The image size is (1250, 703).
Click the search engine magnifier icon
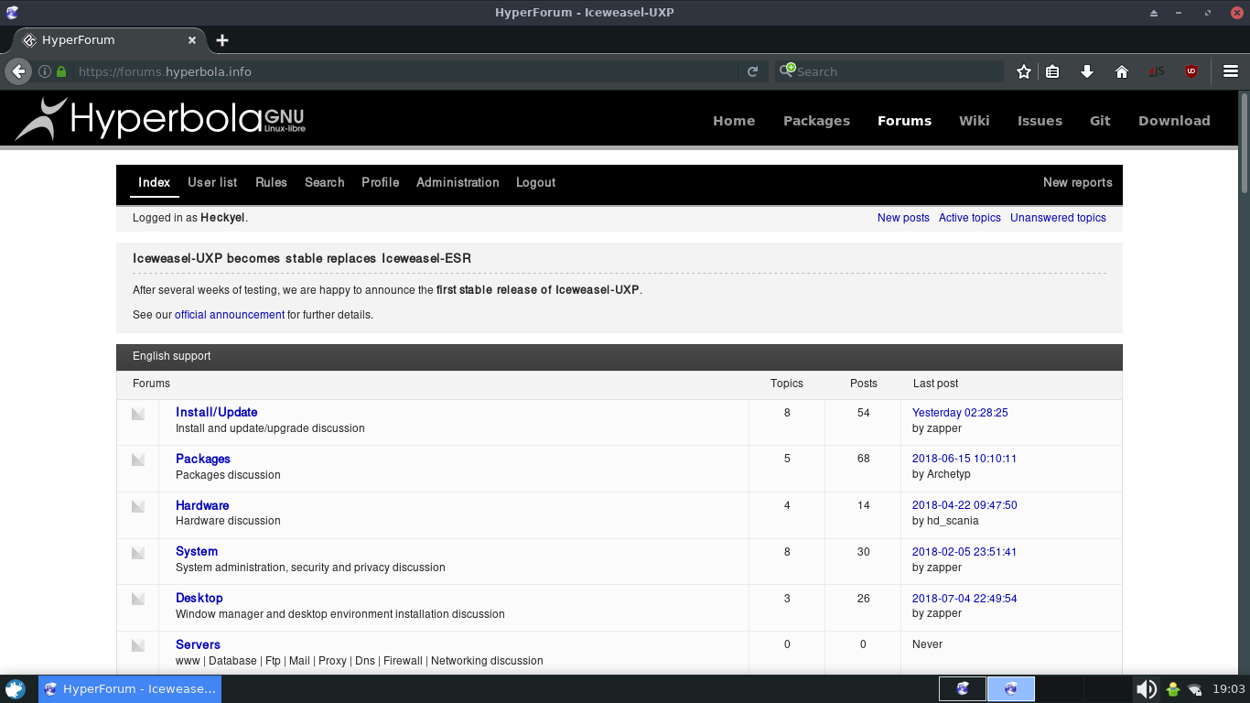click(786, 71)
